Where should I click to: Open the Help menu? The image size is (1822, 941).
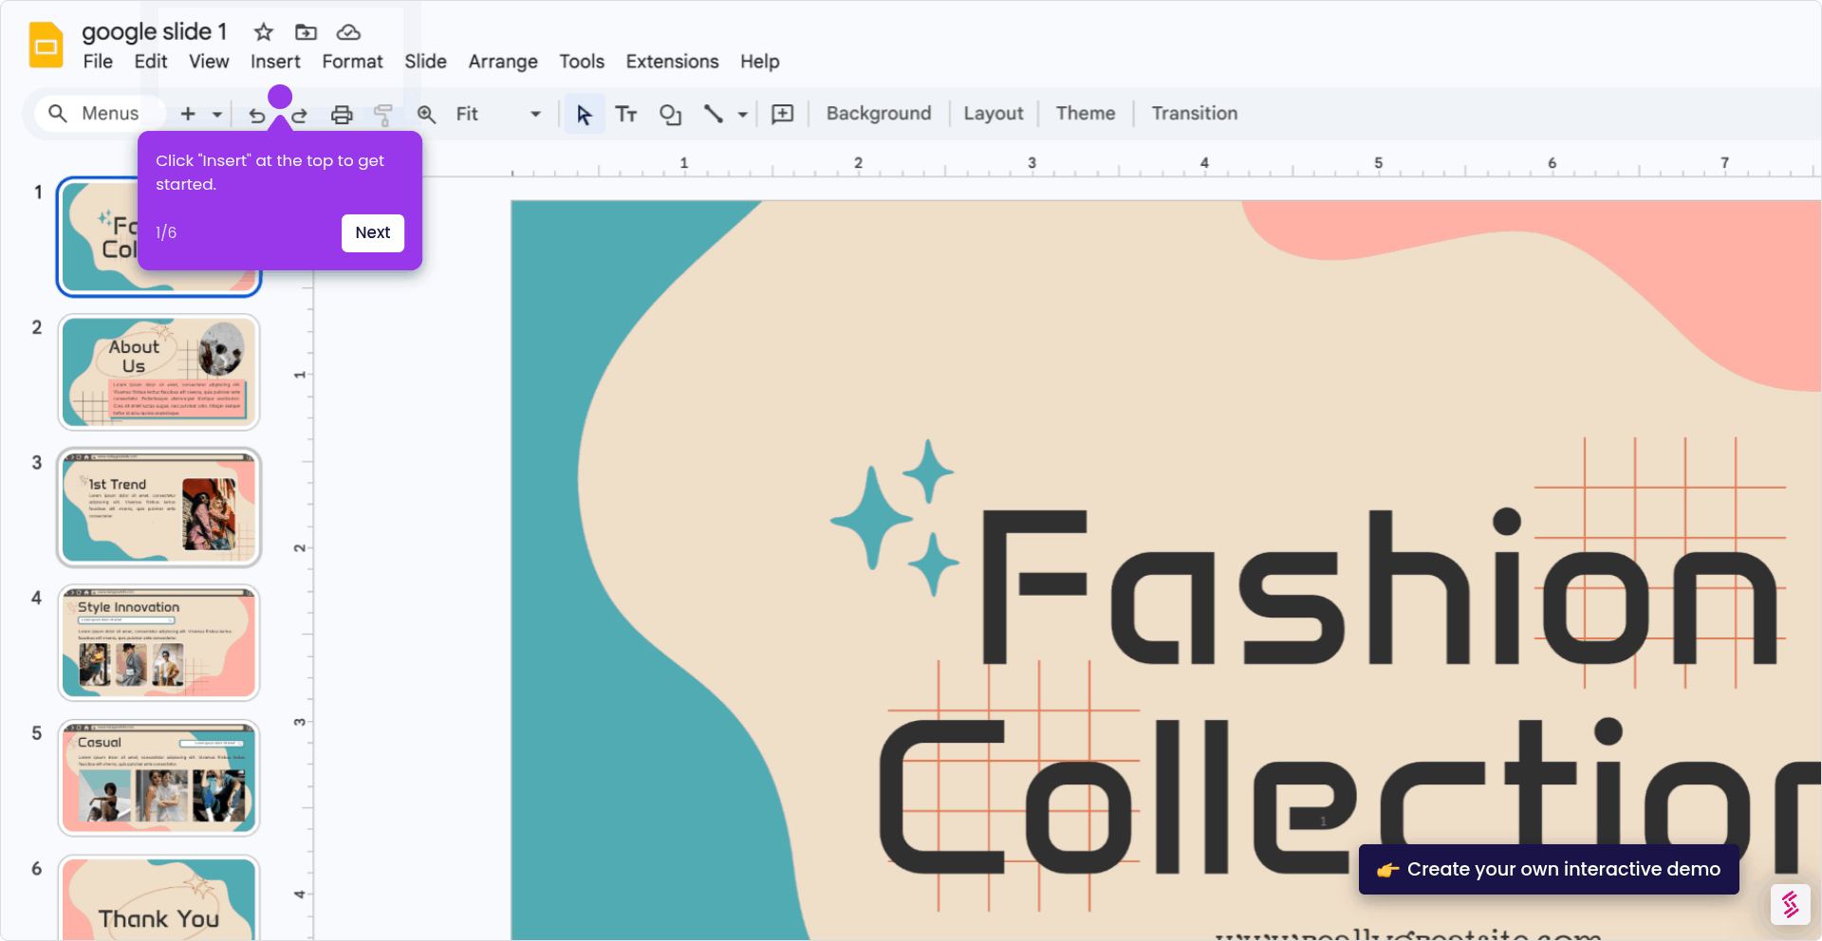point(760,62)
